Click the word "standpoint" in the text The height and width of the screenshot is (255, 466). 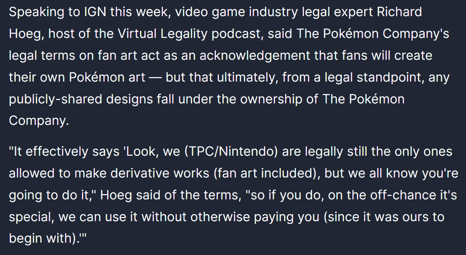390,77
